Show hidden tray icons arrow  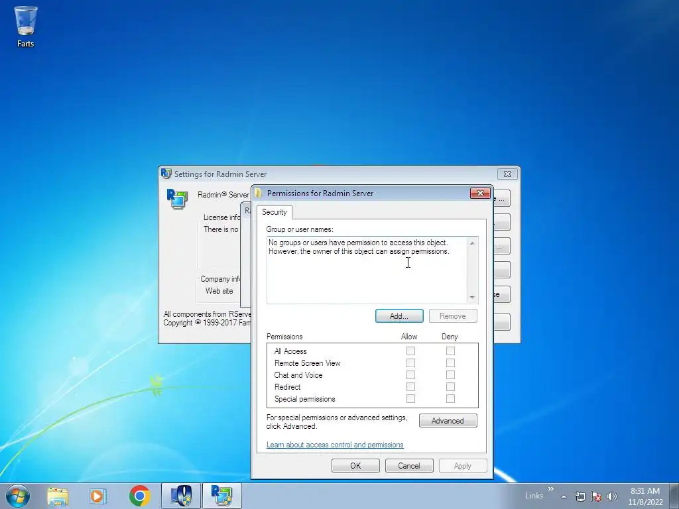[x=564, y=496]
